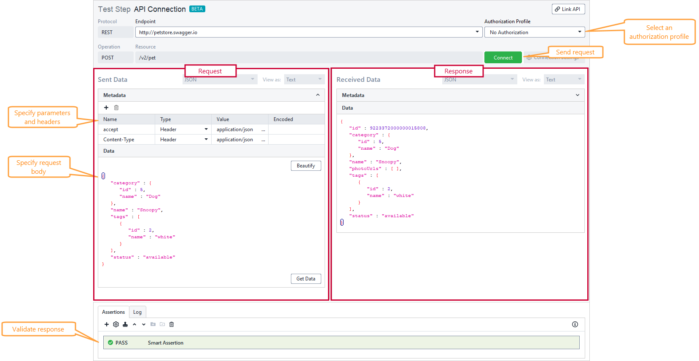The image size is (699, 361).
Task: Click the green Connect button
Action: point(503,58)
